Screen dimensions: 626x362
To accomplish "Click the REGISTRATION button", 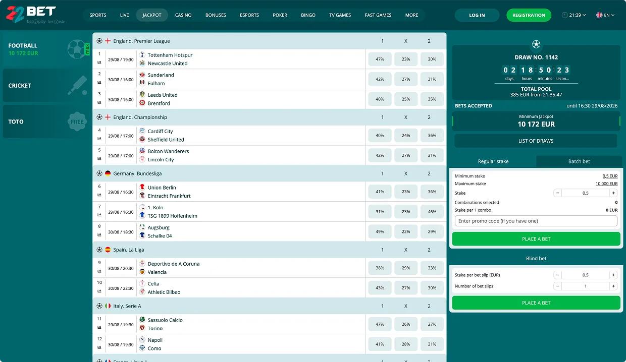I will [x=529, y=15].
